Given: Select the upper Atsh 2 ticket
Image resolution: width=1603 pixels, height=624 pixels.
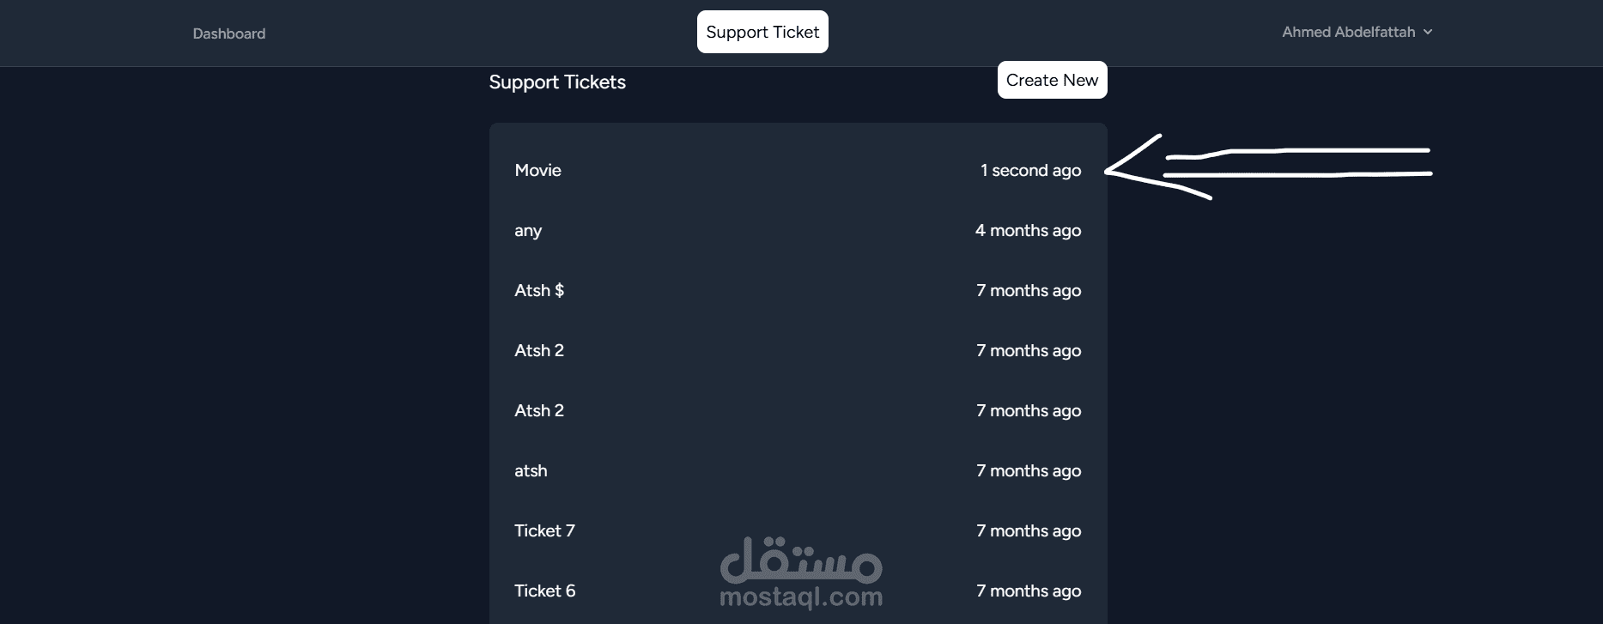Looking at the screenshot, I should click(539, 350).
